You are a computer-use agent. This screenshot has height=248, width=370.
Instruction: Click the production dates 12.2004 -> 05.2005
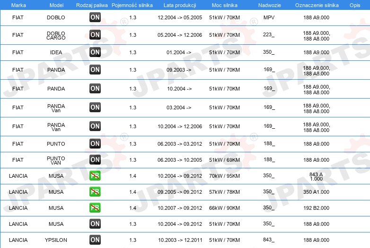180,17
